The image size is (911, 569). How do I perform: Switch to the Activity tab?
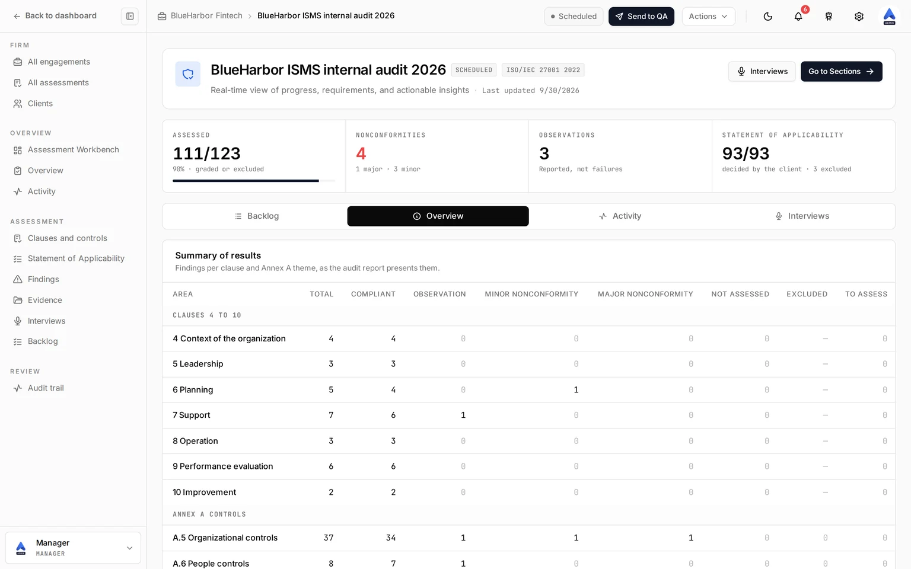pos(620,216)
